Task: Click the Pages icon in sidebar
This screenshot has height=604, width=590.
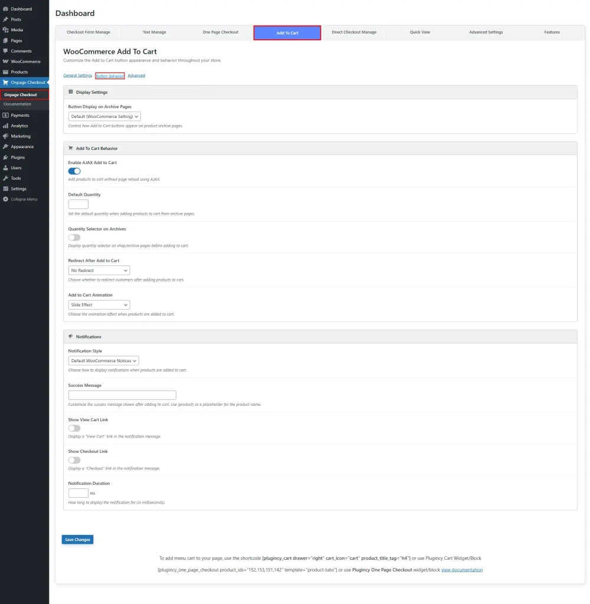Action: point(5,41)
